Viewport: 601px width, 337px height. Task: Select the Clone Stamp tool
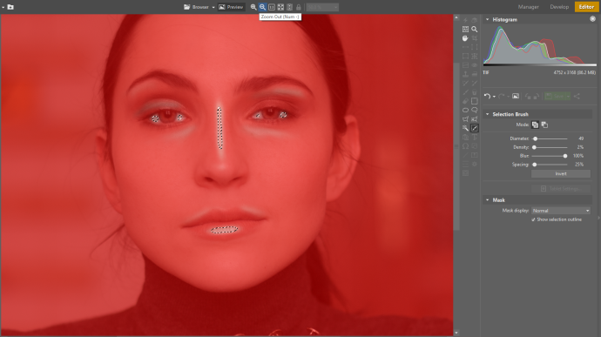(x=465, y=74)
